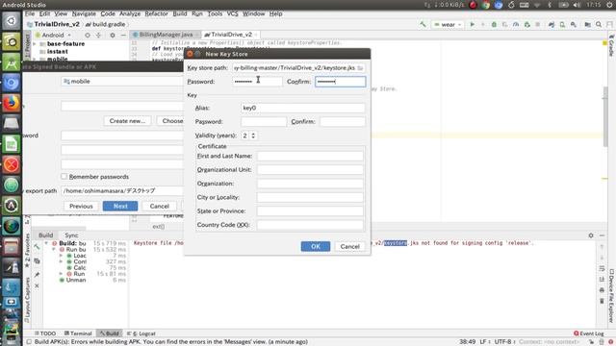Switch to the BillingManager.java editor tab
This screenshot has width=616, height=346.
coord(166,35)
